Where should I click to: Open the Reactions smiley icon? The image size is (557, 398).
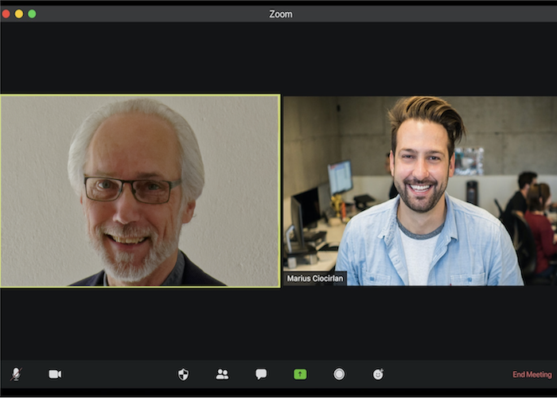(378, 374)
